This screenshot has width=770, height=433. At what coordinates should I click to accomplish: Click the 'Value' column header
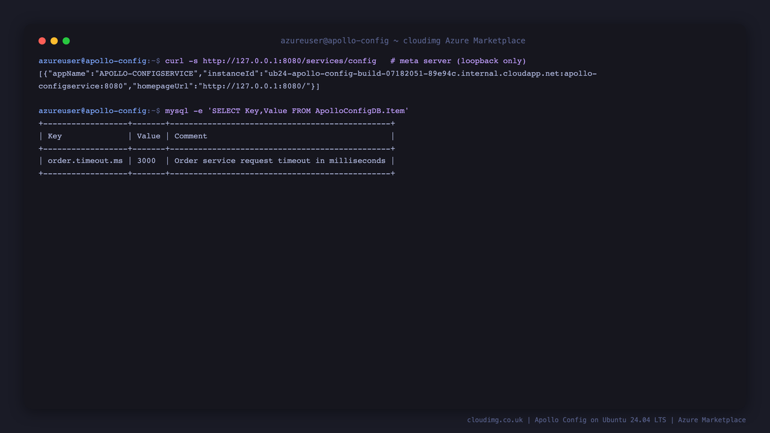pyautogui.click(x=149, y=136)
